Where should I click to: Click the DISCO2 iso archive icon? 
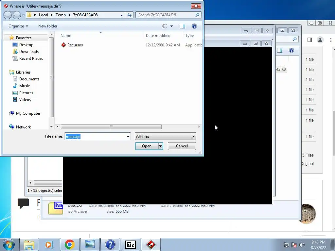(x=56, y=208)
